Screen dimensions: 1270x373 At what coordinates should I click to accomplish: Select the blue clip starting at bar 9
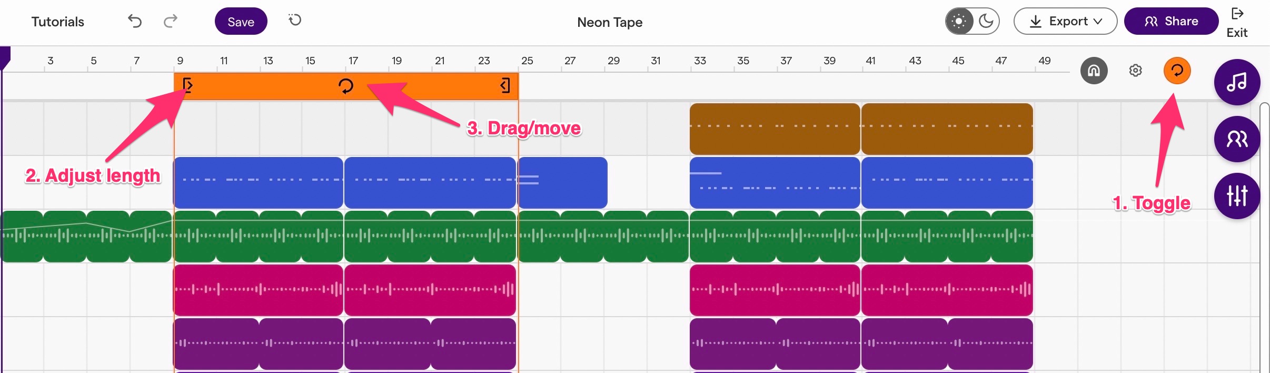[258, 183]
